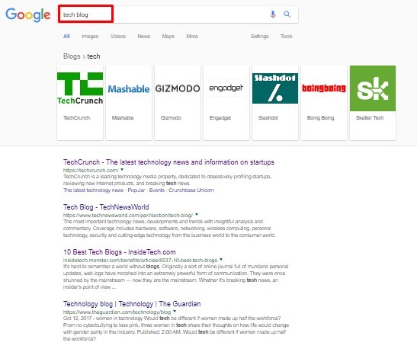
Task: Switch to the Videos tab
Action: [118, 37]
